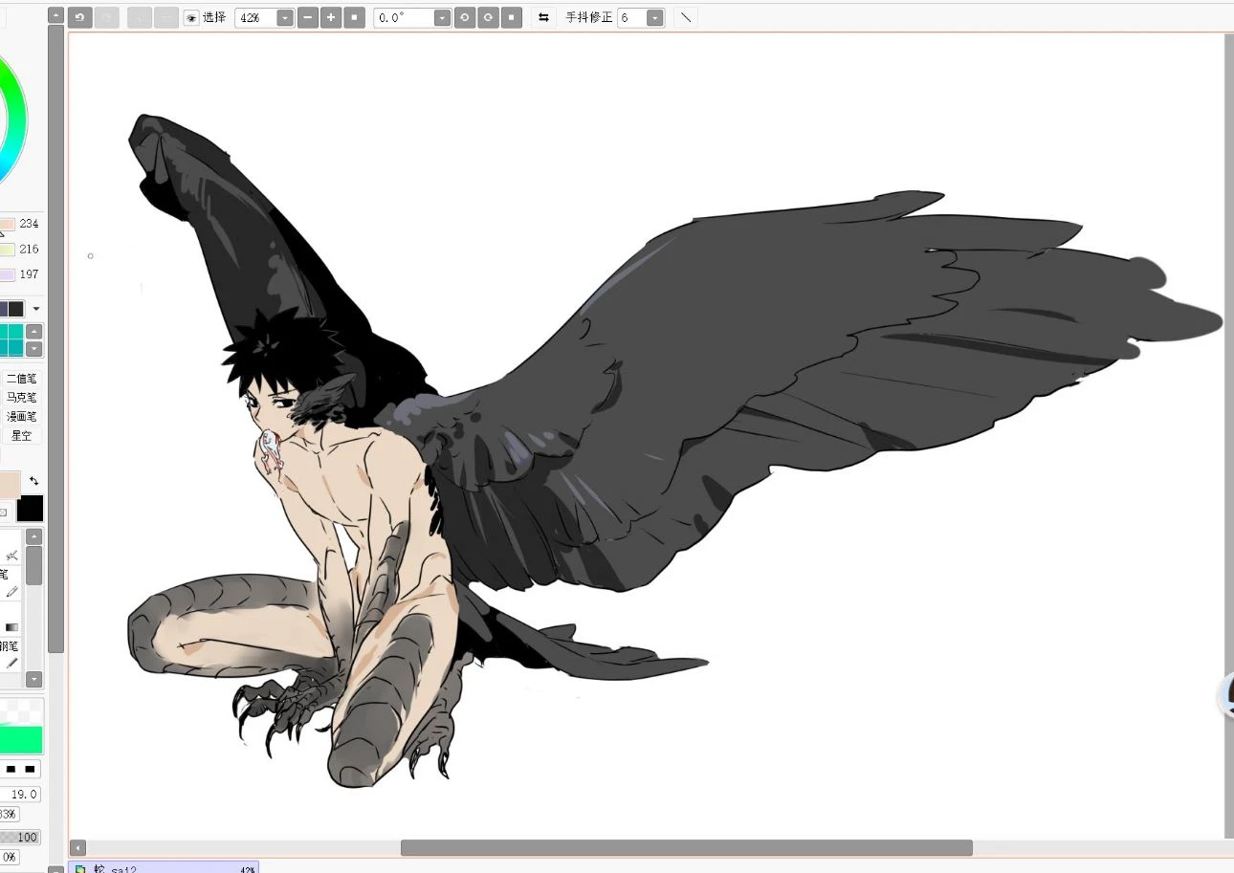Zoom in with the plus button
Image resolution: width=1234 pixels, height=873 pixels.
click(x=331, y=17)
